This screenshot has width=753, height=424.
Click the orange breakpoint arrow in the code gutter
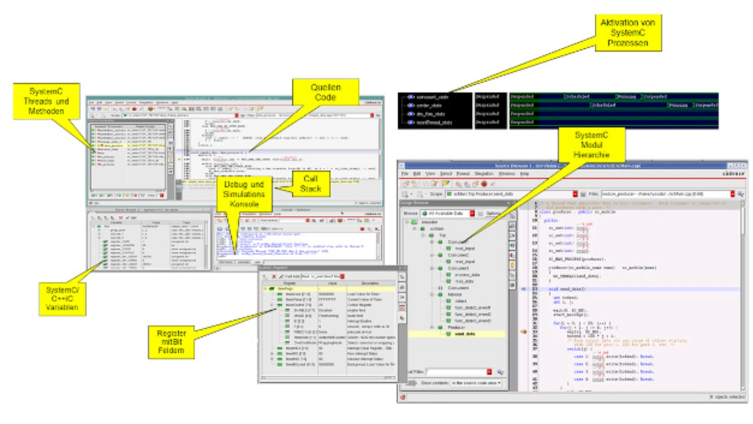pyautogui.click(x=524, y=332)
